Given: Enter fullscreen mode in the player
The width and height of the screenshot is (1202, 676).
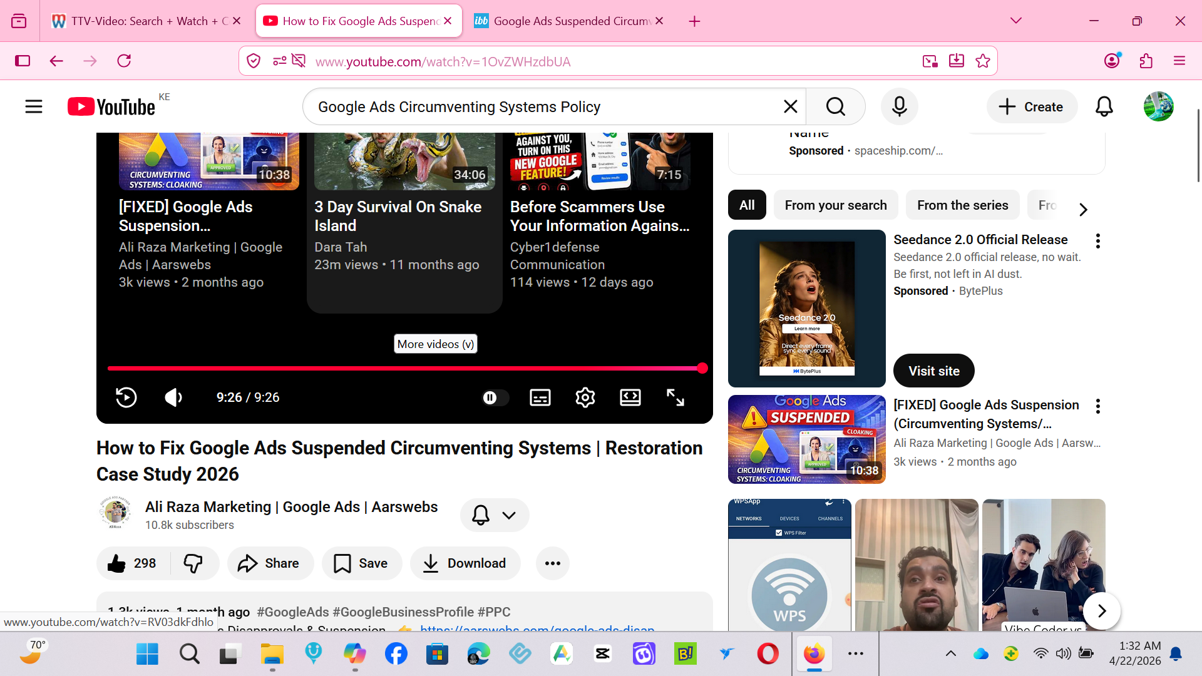Looking at the screenshot, I should (675, 397).
